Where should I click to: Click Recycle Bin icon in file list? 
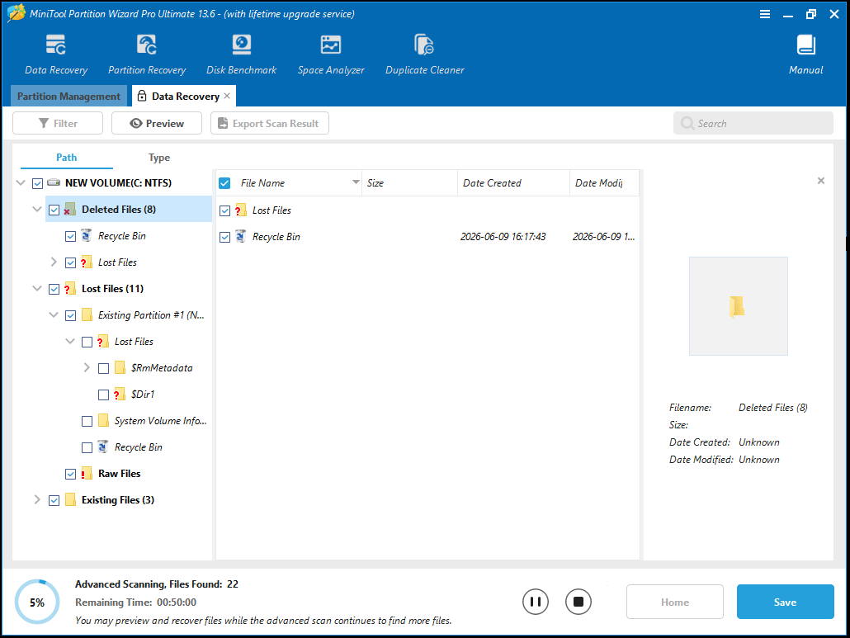pos(241,236)
